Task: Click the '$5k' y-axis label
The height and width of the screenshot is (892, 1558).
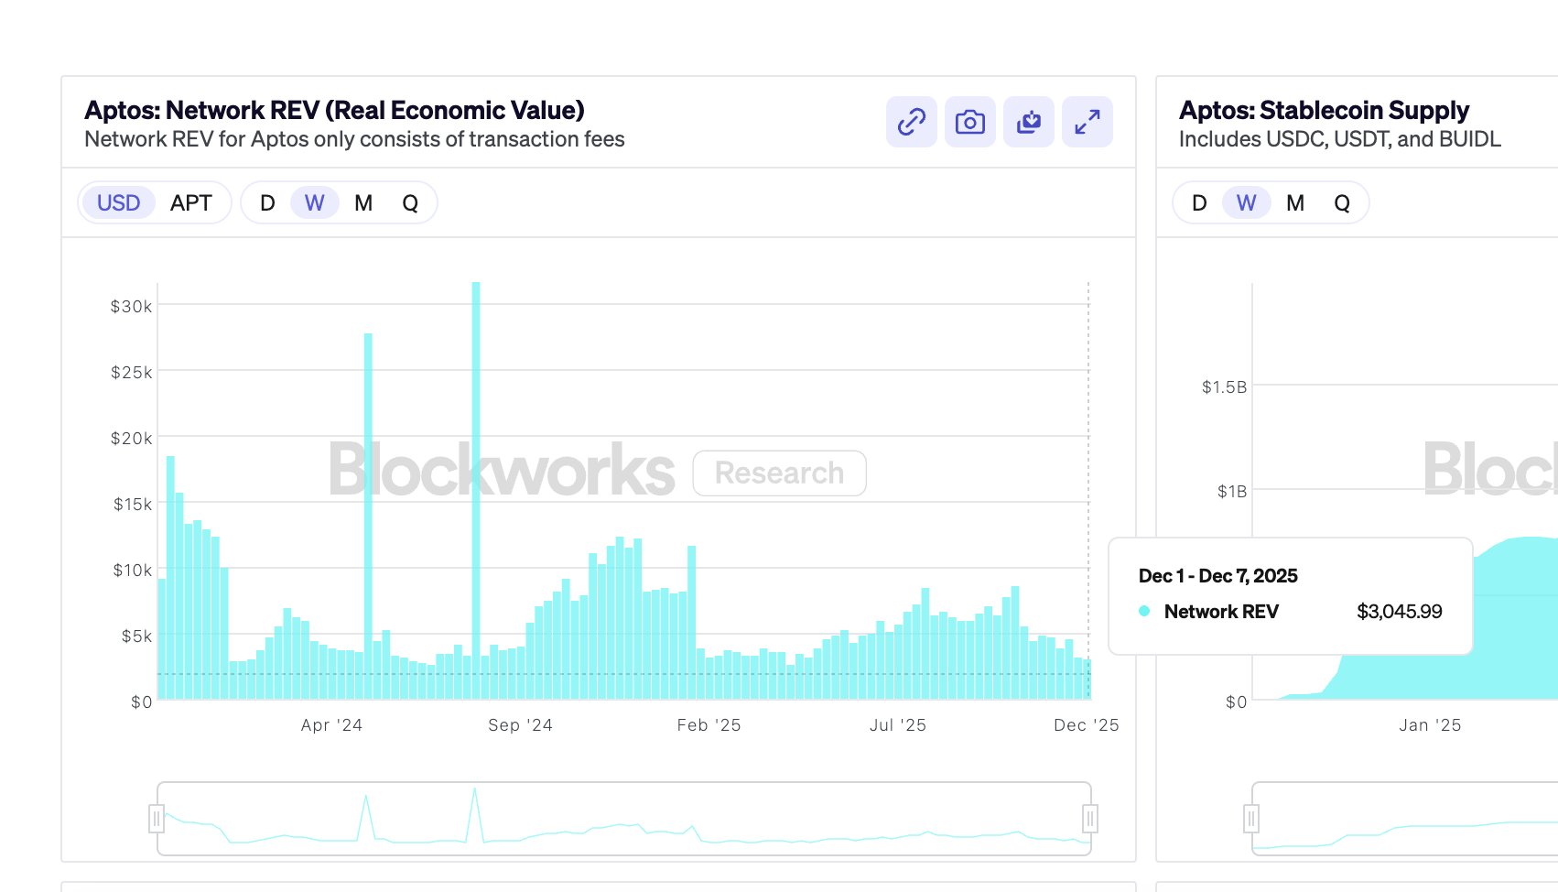Action: tap(136, 636)
